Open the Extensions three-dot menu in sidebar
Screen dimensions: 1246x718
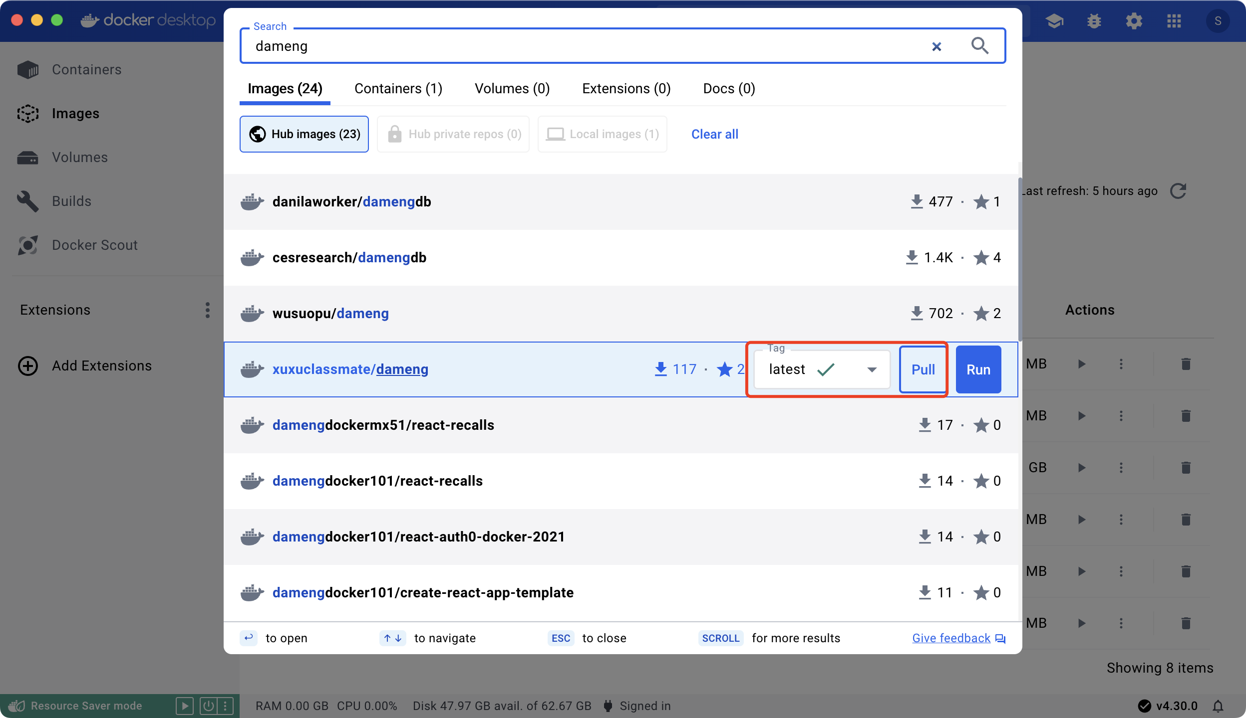(x=208, y=310)
